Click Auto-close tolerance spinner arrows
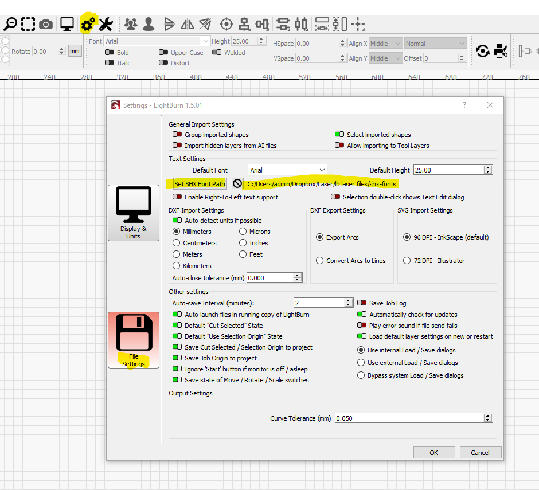Viewport: 539px width, 490px height. (x=298, y=277)
